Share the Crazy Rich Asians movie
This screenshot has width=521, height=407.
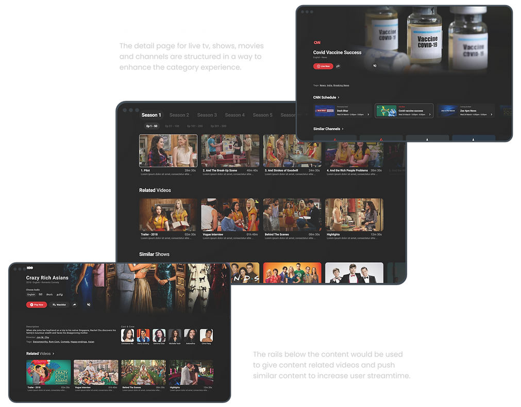(74, 304)
